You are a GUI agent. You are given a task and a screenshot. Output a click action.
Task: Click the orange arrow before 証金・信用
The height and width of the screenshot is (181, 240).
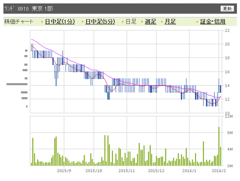(x=197, y=22)
